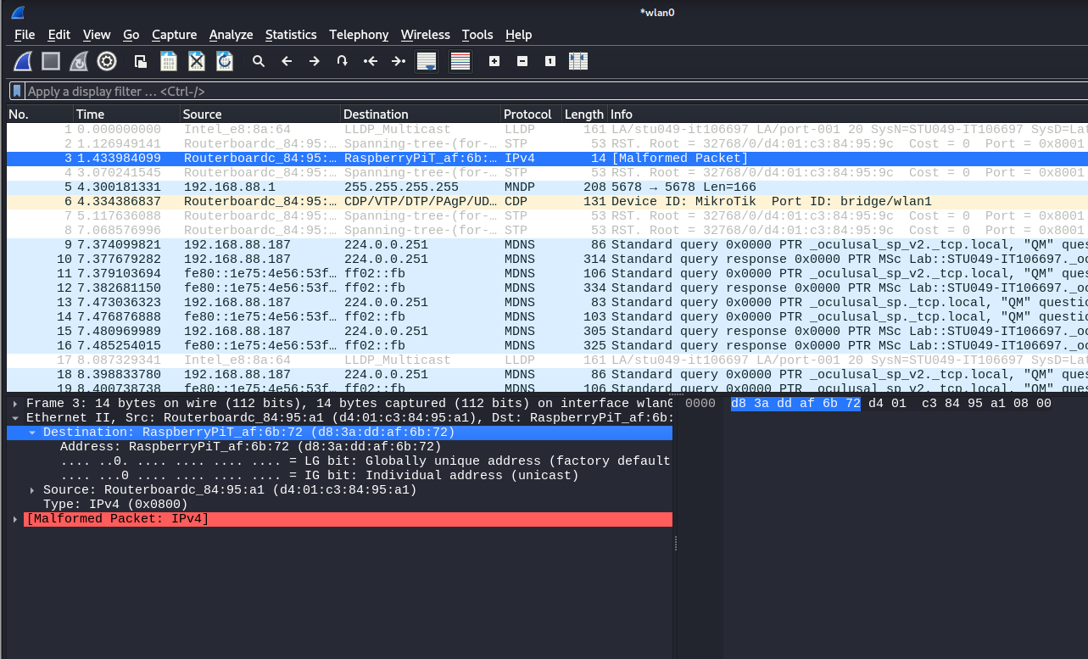Reset text to normal size

pyautogui.click(x=550, y=61)
